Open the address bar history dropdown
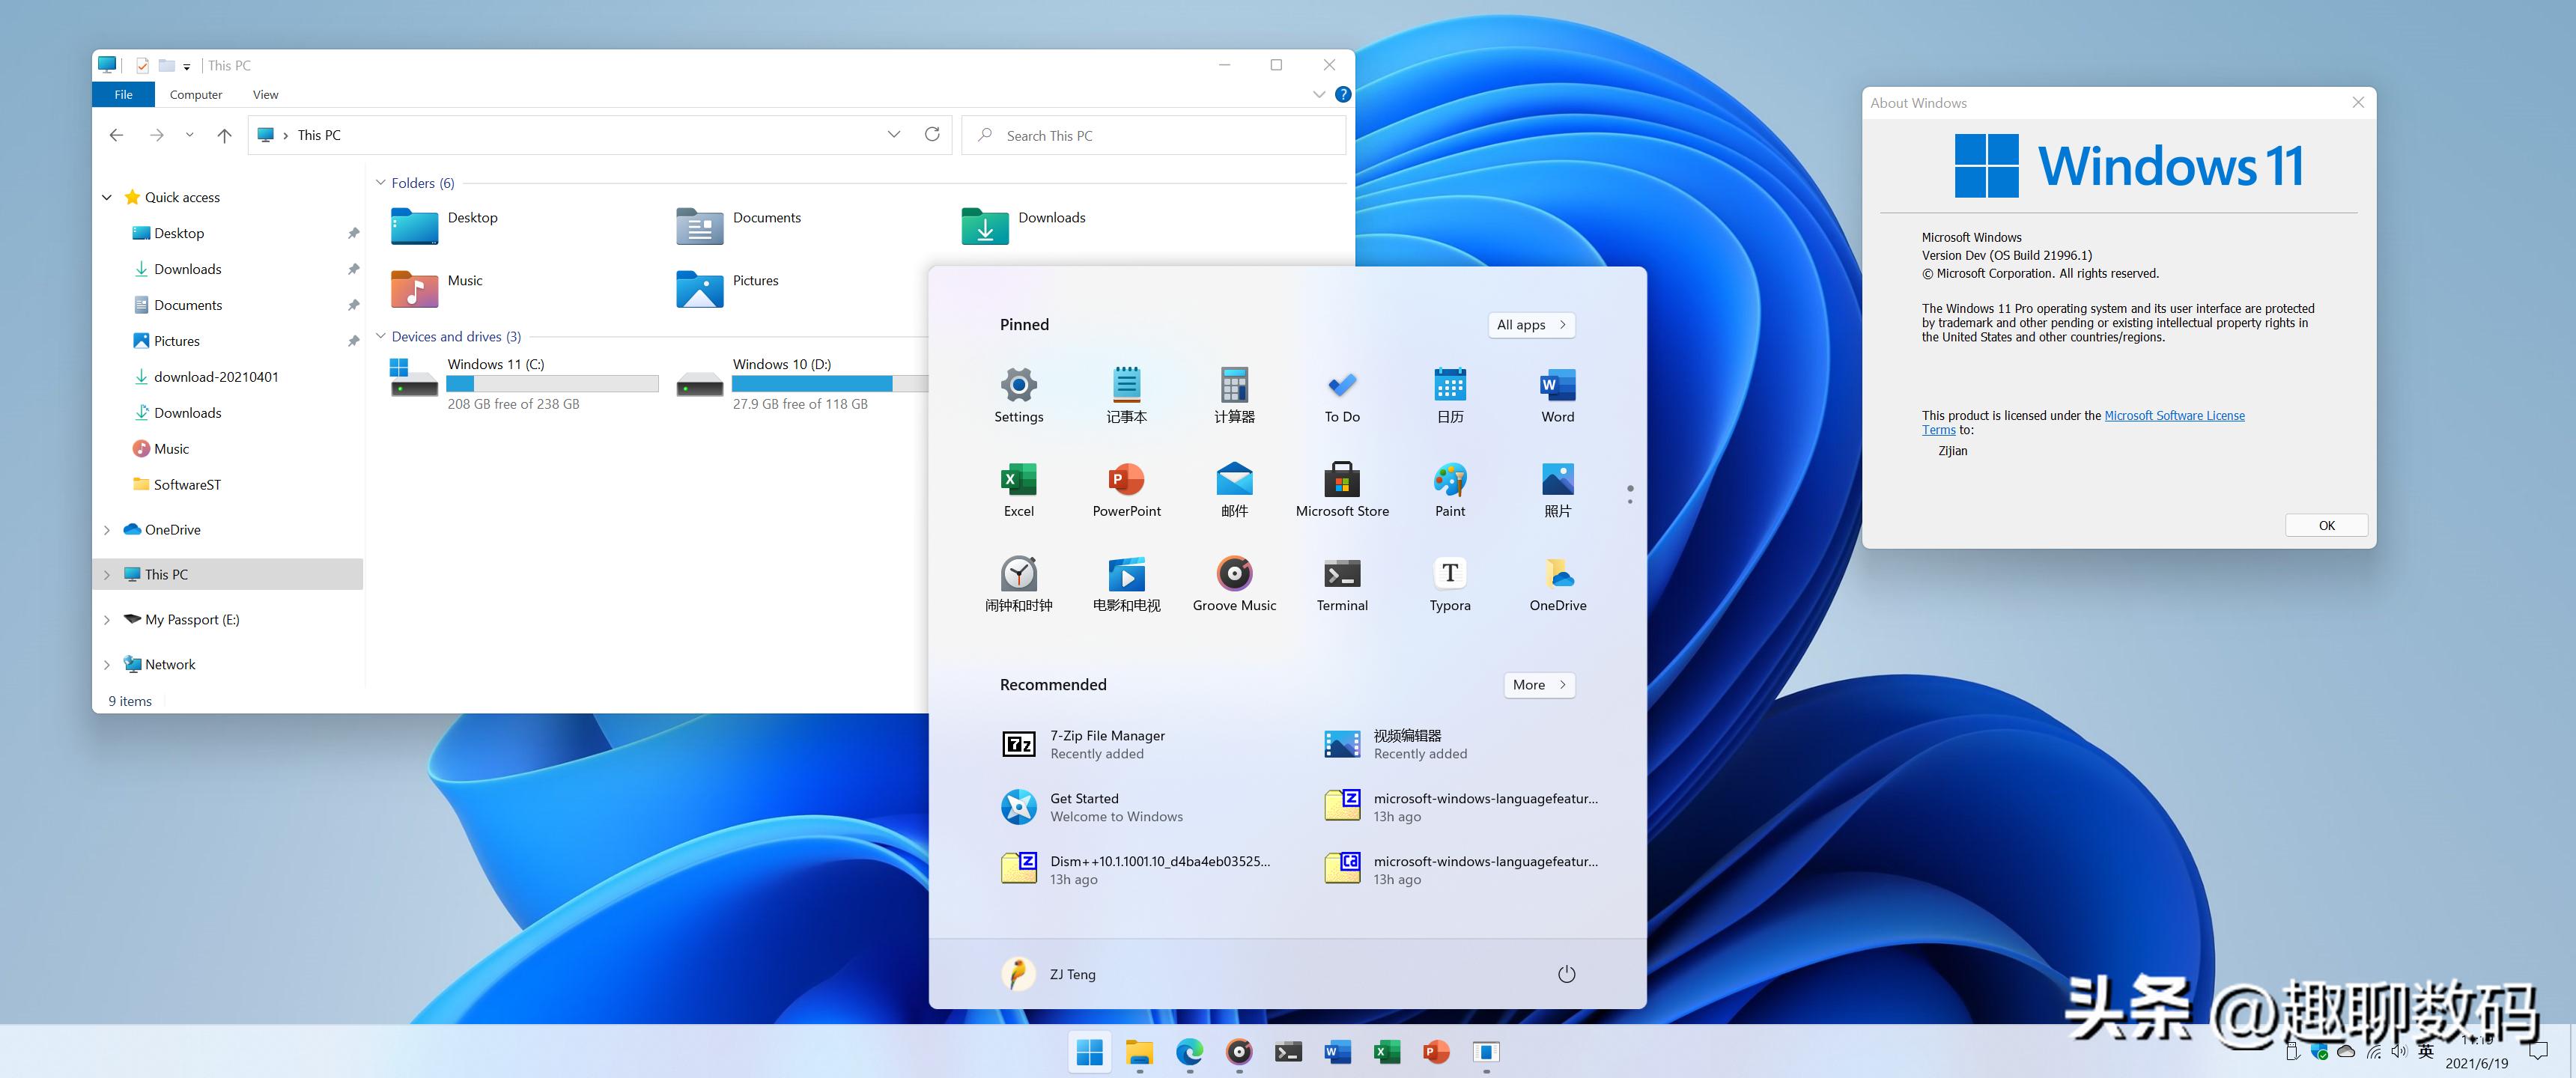2576x1078 pixels. (893, 134)
